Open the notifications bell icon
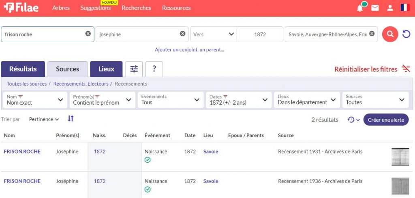The height and width of the screenshot is (198, 415). click(360, 8)
